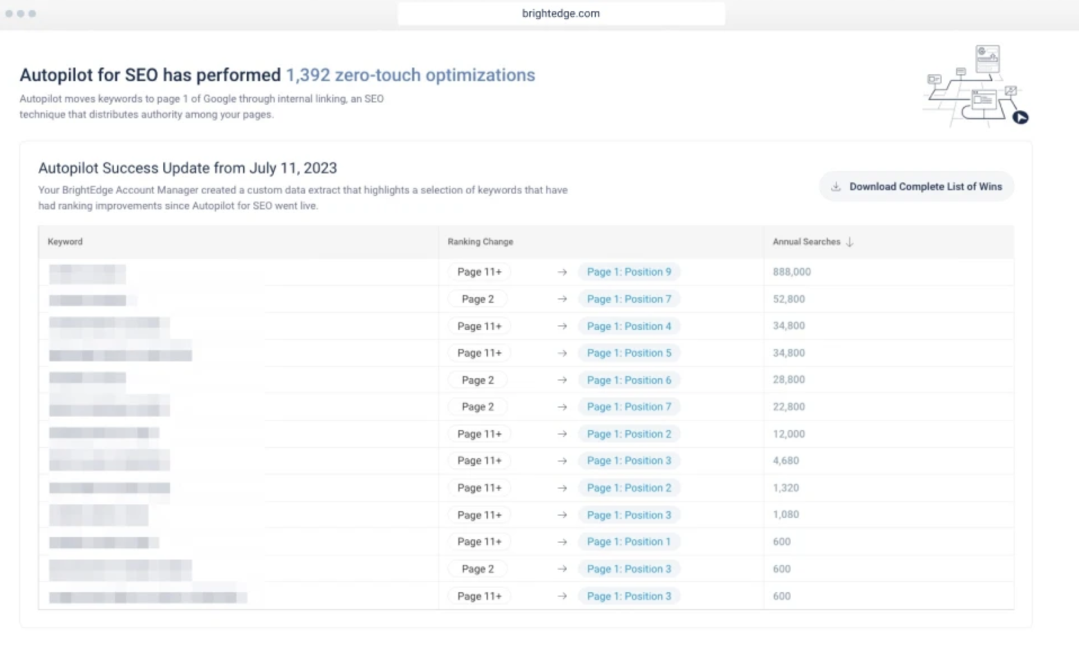The image size is (1079, 653).
Task: Click the Page 11+ badge in the top row
Action: pos(479,272)
